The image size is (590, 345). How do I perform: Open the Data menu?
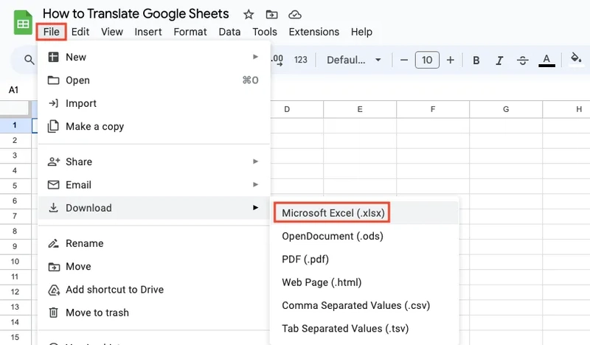click(229, 32)
